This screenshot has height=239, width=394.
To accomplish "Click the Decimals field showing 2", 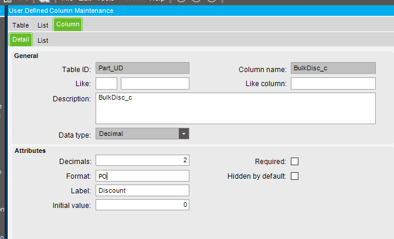I will [142, 160].
